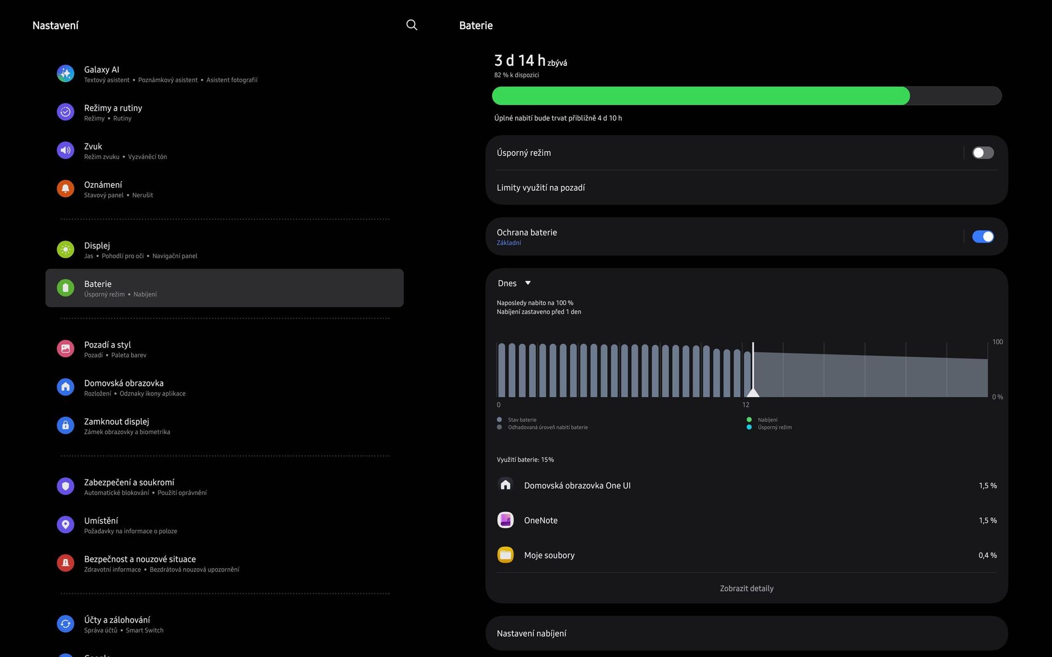
Task: Click the green battery level bar
Action: (x=700, y=96)
